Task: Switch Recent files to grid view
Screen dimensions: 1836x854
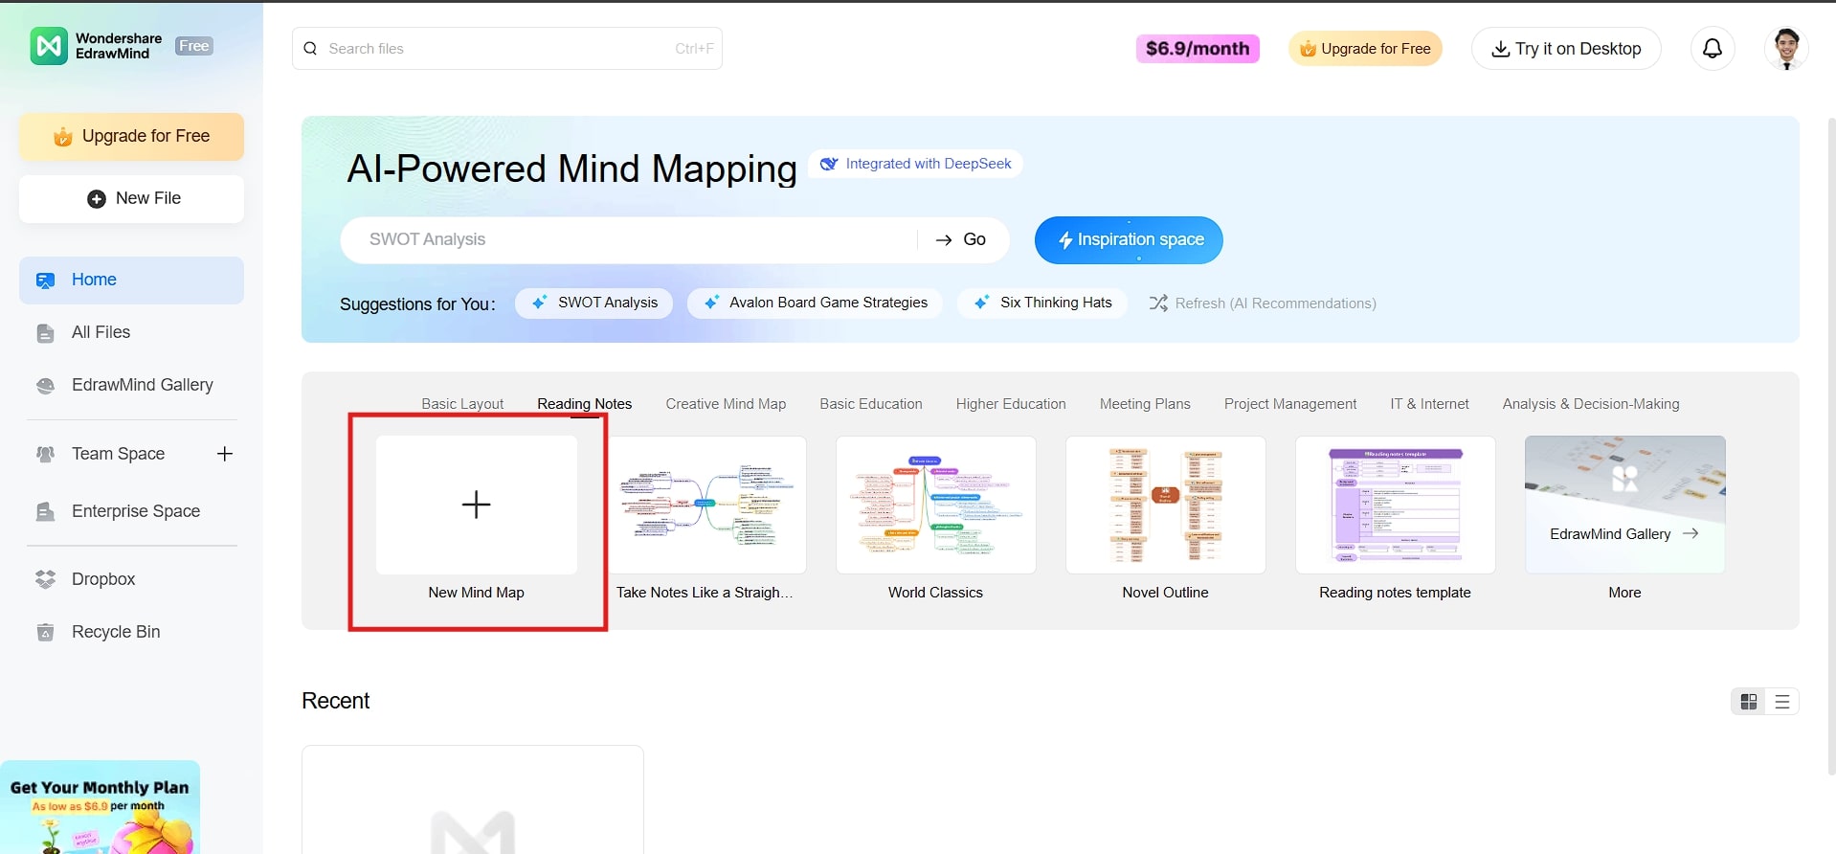Action: click(x=1749, y=702)
